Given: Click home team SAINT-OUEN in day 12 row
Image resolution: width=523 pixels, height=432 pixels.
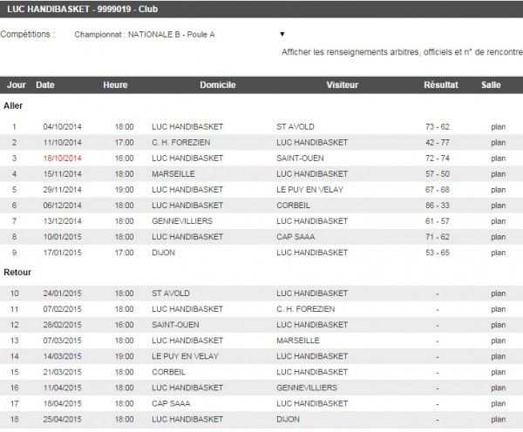Looking at the screenshot, I should click(x=175, y=325).
